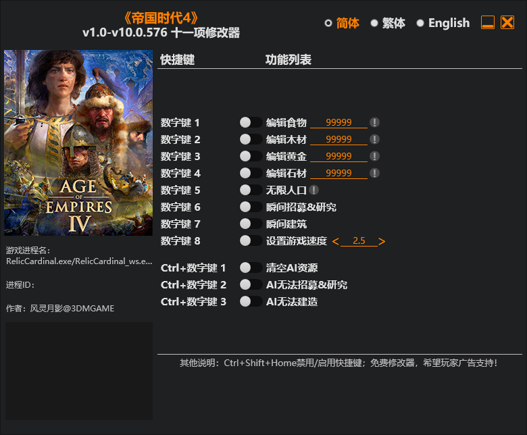This screenshot has height=435, width=527.
Task: Enable the 清空AI资源 switch
Action: coord(251,267)
